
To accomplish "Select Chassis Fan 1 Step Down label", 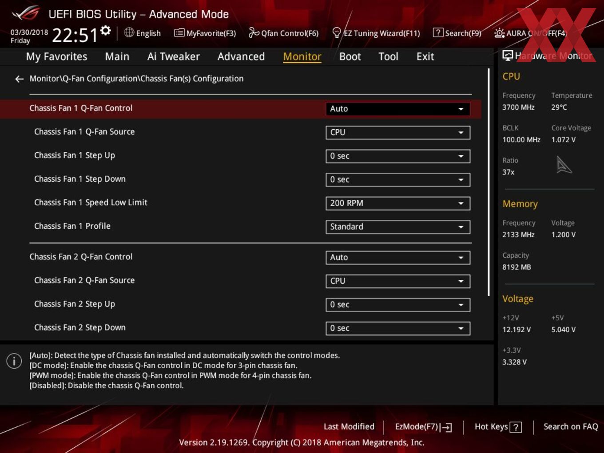I will click(80, 179).
